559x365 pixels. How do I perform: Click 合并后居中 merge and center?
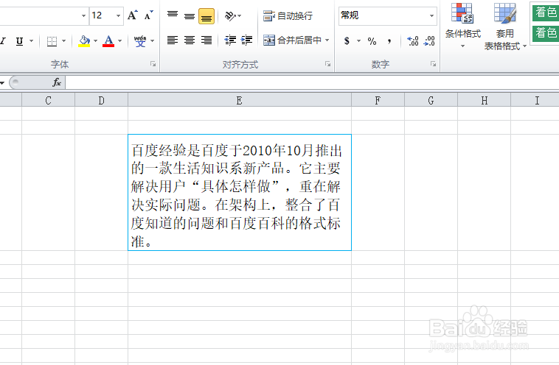point(292,40)
